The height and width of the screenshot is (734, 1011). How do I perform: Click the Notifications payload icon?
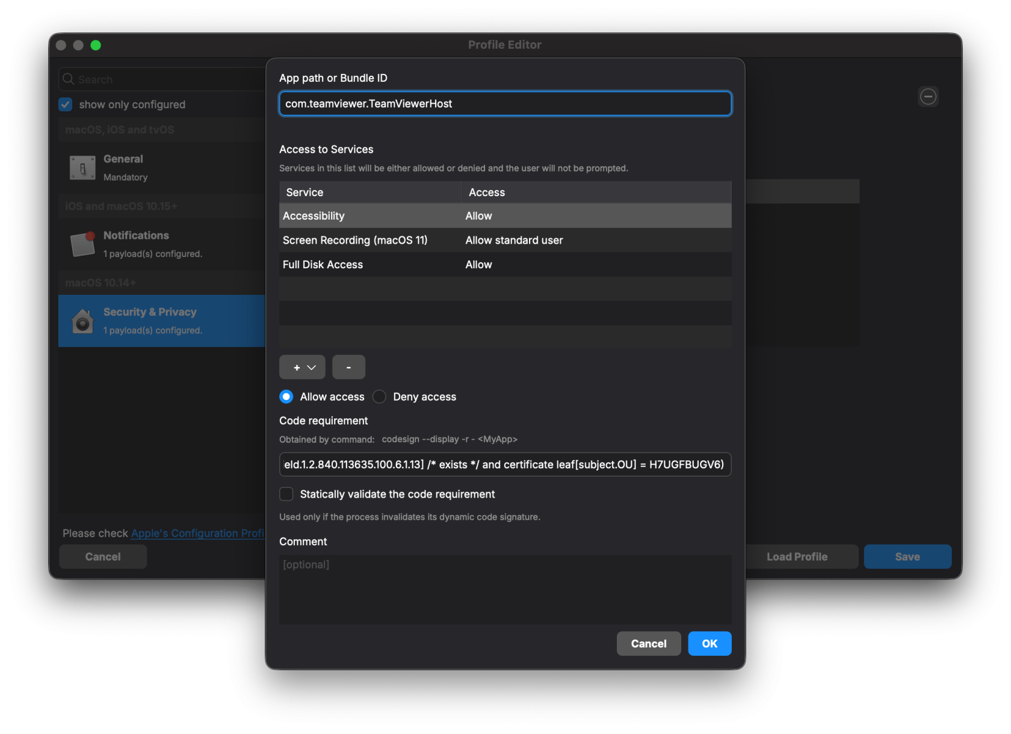click(82, 244)
